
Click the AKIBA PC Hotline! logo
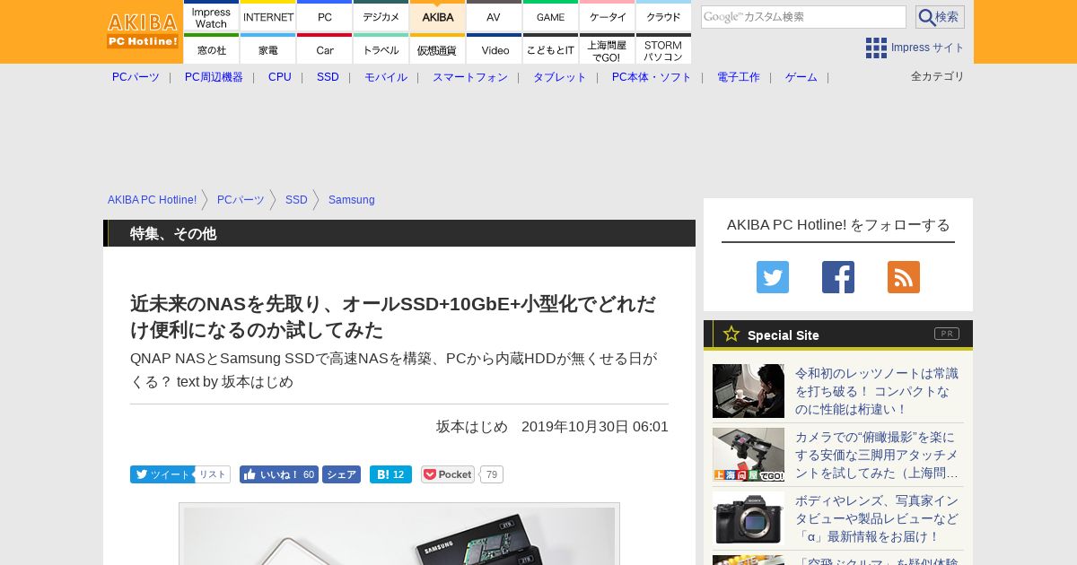click(x=144, y=30)
